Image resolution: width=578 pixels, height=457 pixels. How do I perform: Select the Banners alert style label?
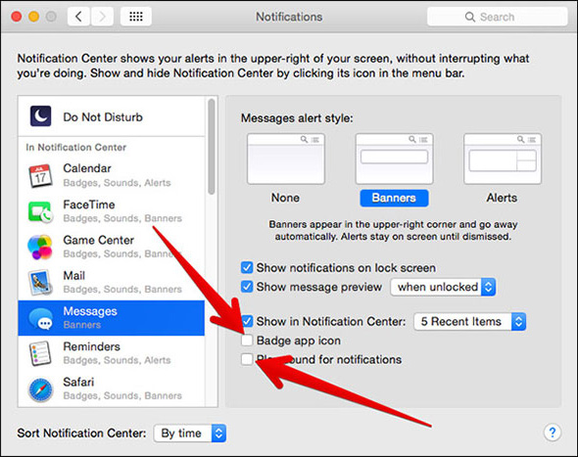click(x=394, y=198)
